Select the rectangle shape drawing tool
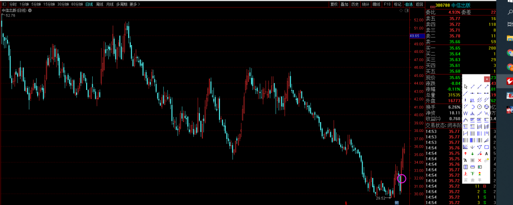 (x=486, y=147)
